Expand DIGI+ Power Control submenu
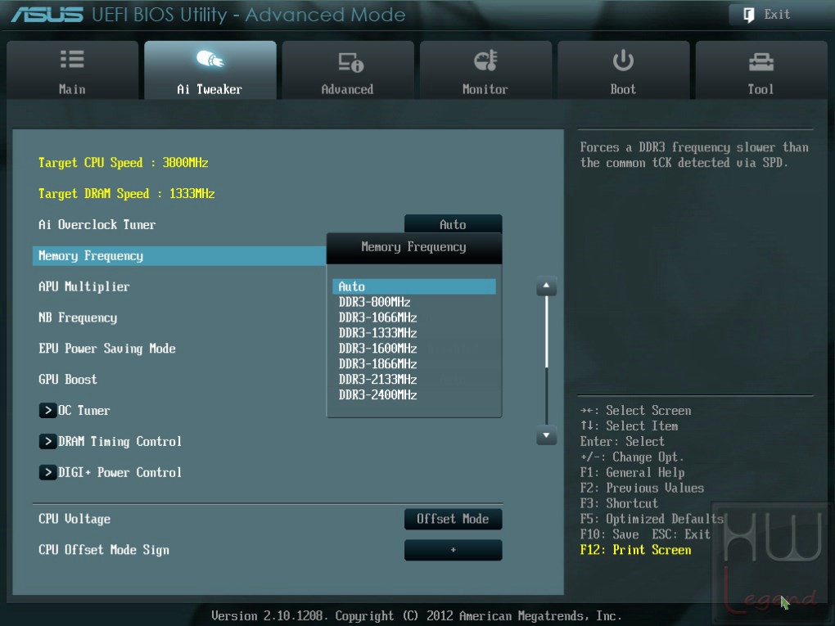 pyautogui.click(x=111, y=472)
